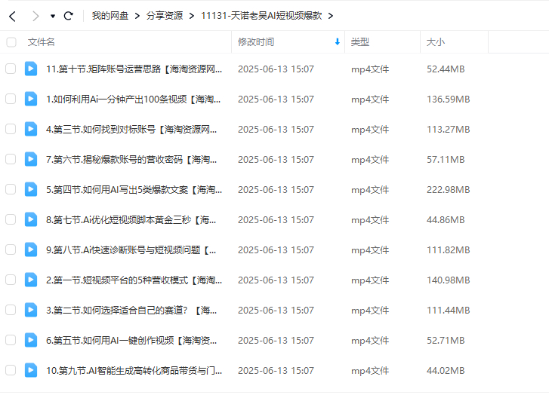
Task: Select file name 6.第五节.如何用AI一键创作视频
Action: [x=131, y=340]
